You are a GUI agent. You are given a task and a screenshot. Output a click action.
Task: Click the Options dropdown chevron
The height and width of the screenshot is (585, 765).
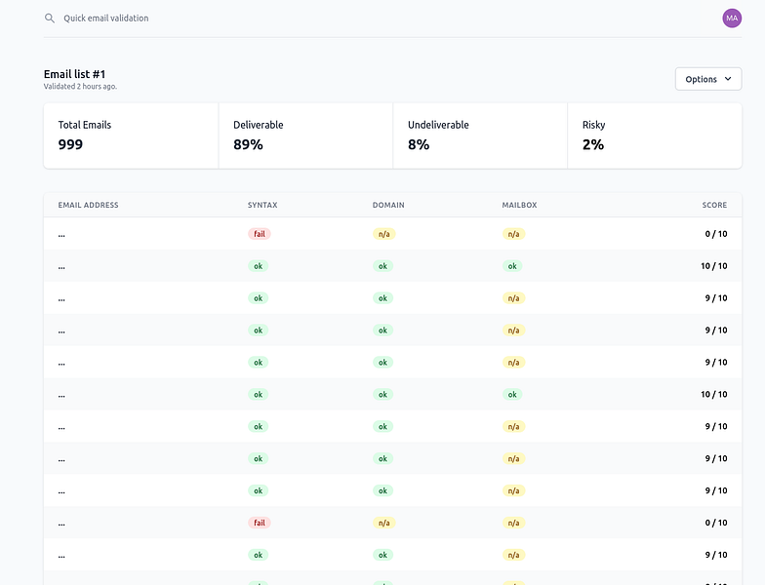(x=728, y=79)
